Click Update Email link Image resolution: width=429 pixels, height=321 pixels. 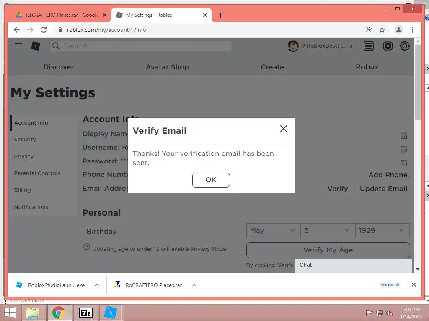[x=383, y=189]
